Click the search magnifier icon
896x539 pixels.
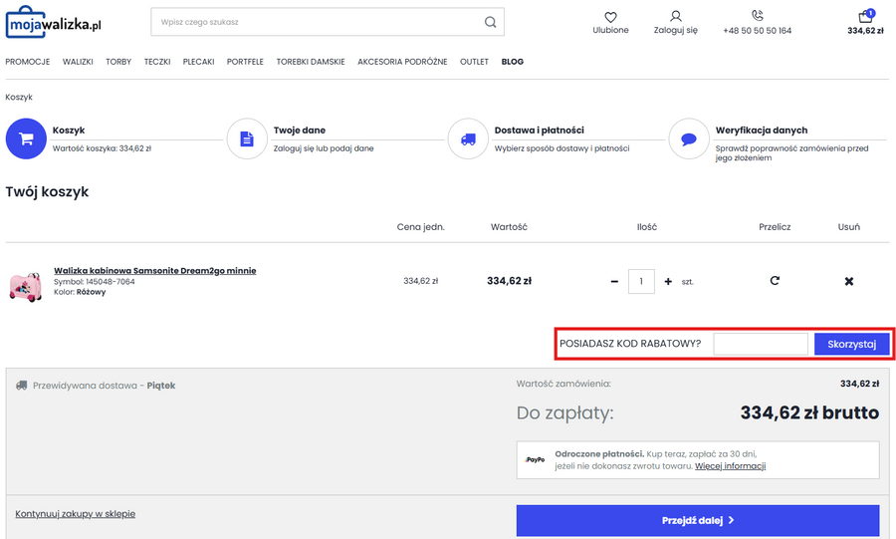pos(490,22)
